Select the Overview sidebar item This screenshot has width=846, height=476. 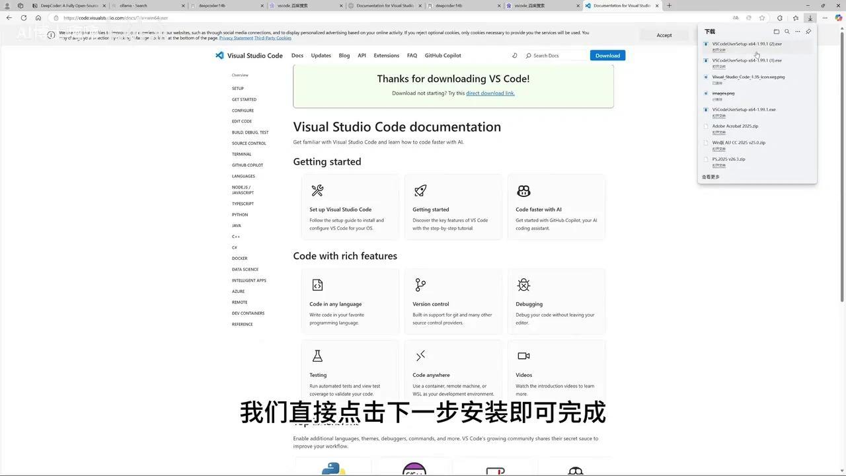240,75
